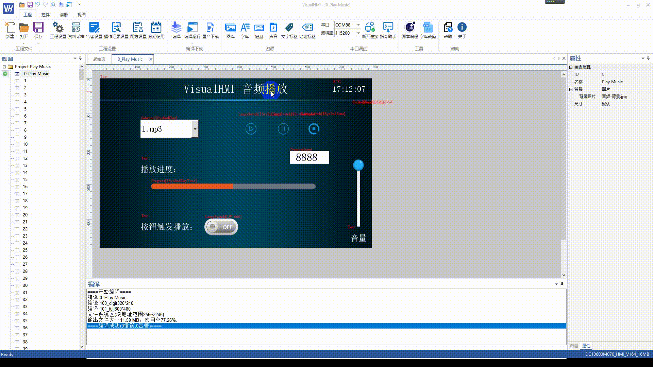Open 分期使用 installment usage settings
653x367 pixels.
click(x=156, y=30)
